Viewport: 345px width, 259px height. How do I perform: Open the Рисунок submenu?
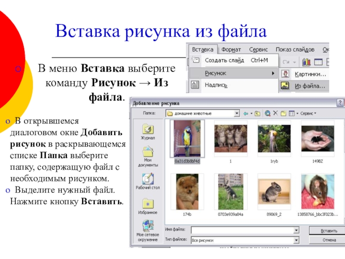coord(234,73)
